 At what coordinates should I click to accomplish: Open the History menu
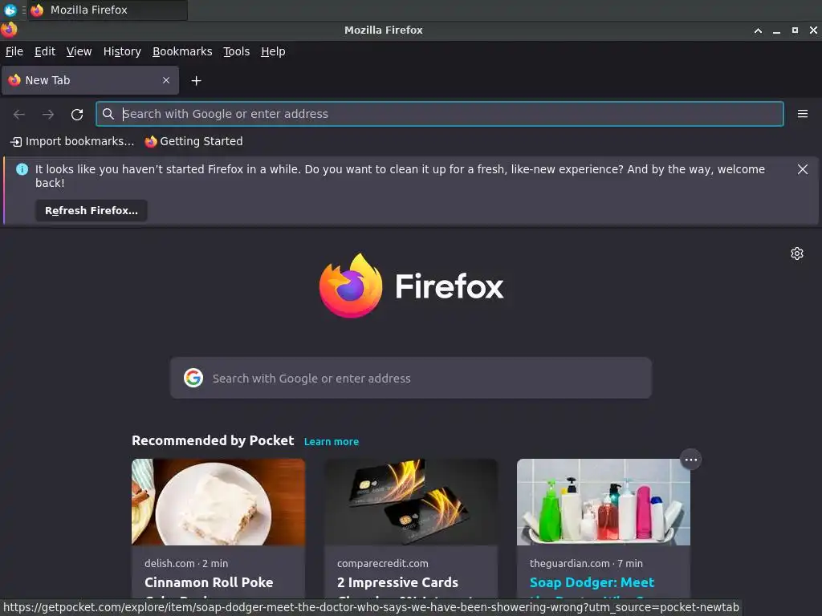click(122, 51)
